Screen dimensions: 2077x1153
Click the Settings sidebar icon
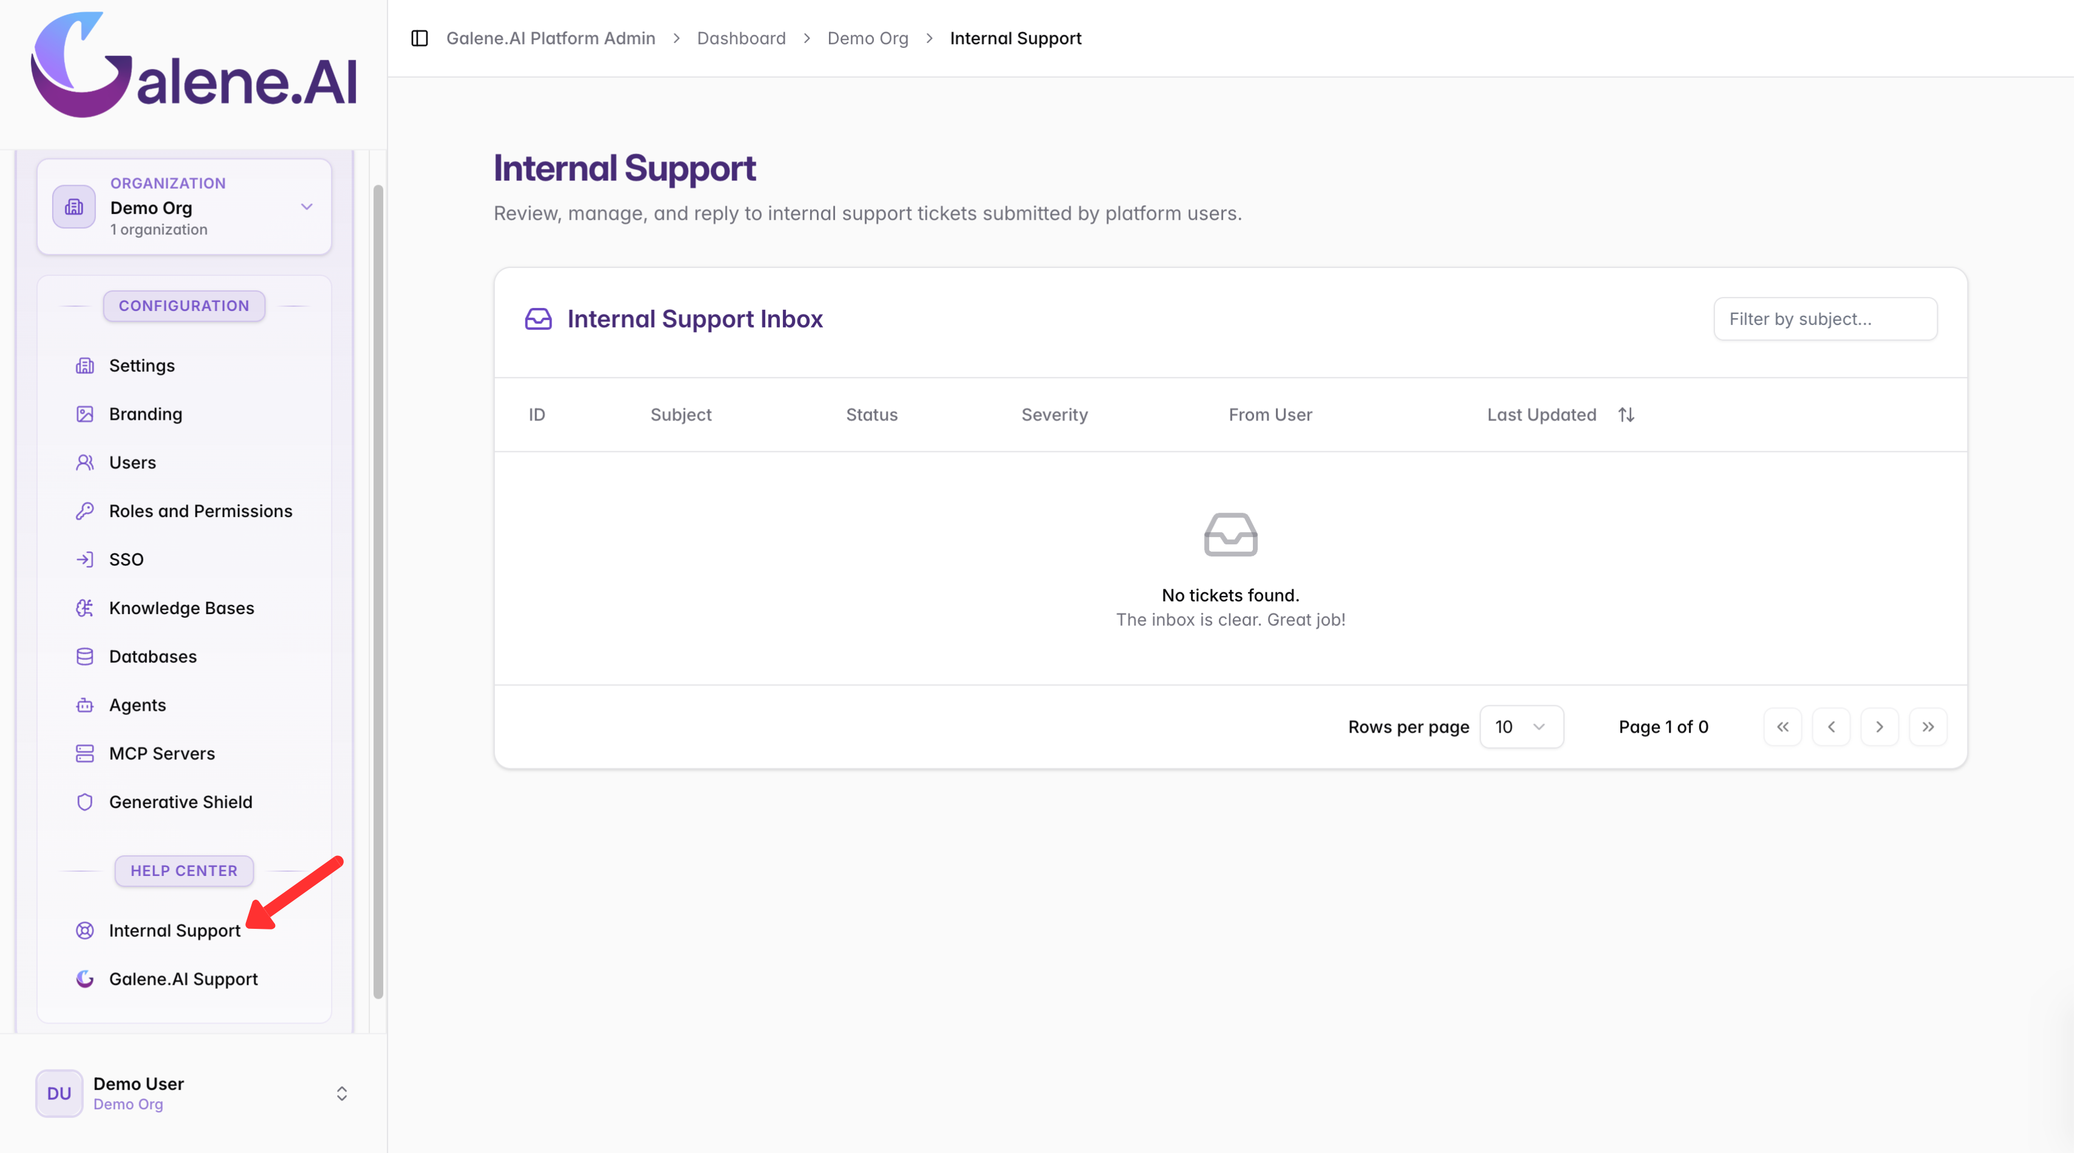click(84, 366)
